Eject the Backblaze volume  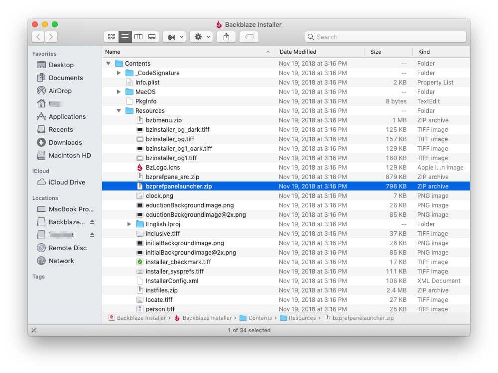click(x=92, y=222)
